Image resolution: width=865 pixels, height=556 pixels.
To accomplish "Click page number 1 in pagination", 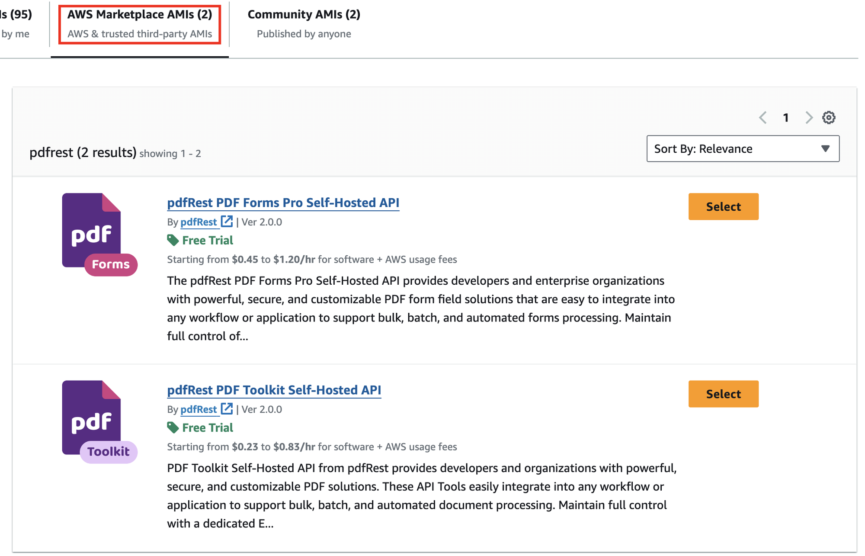I will coord(786,117).
